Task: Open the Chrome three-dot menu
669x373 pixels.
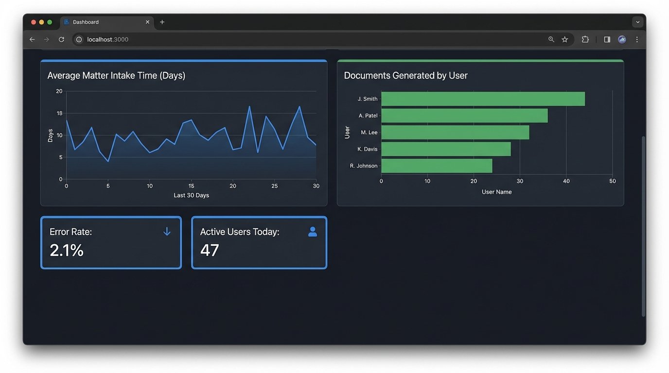Action: [637, 39]
